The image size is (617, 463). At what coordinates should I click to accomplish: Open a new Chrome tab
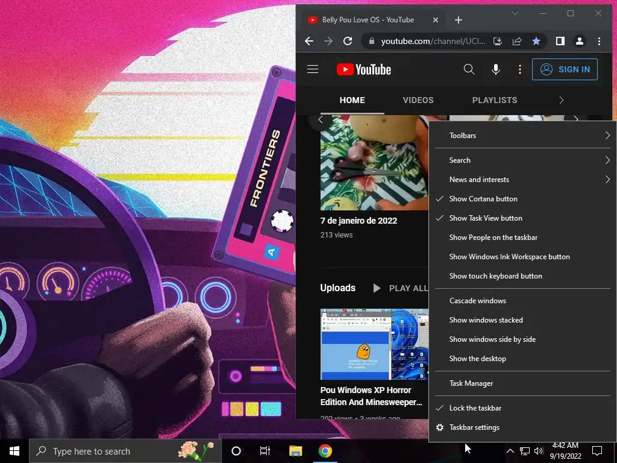click(x=459, y=20)
